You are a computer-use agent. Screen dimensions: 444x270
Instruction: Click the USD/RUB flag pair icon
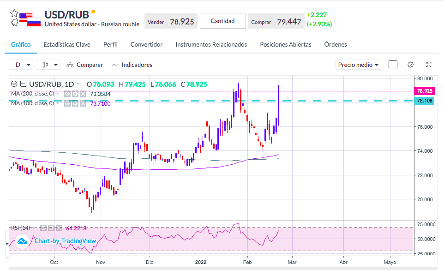point(30,20)
